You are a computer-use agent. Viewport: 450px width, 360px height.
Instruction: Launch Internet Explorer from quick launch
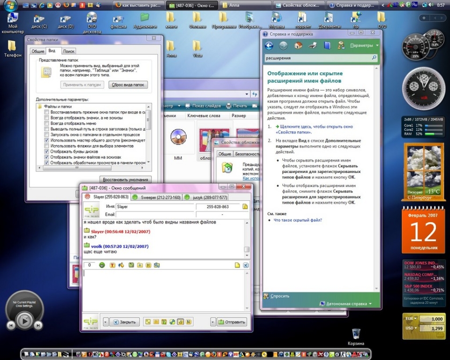tap(42, 5)
